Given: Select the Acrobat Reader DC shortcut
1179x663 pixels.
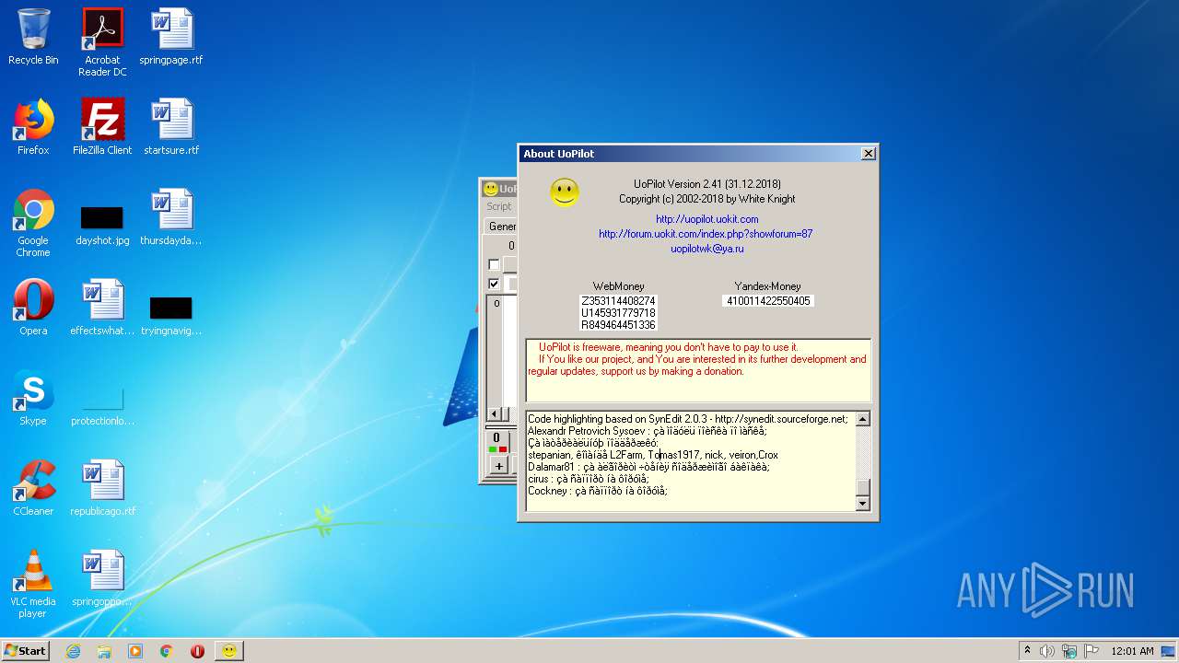Looking at the screenshot, I should (102, 42).
